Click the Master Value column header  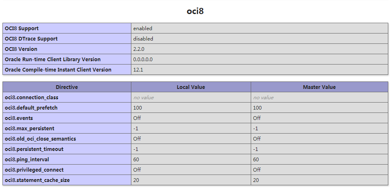click(319, 87)
